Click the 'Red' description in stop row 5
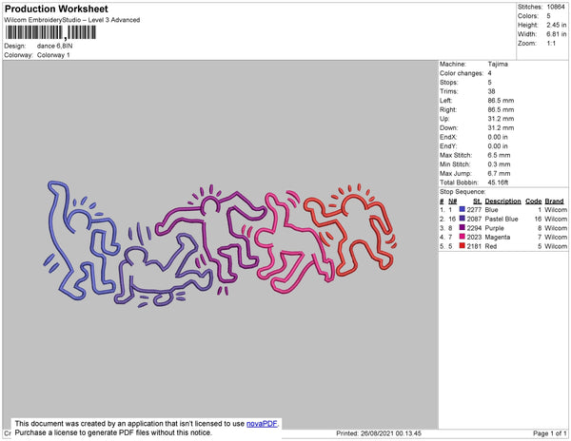Image resolution: width=571 pixels, height=441 pixels. tap(491, 246)
